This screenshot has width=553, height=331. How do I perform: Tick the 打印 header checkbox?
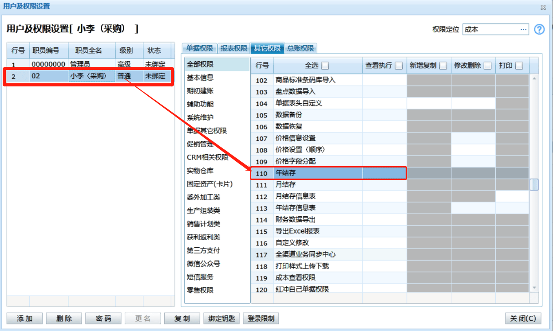pyautogui.click(x=519, y=66)
